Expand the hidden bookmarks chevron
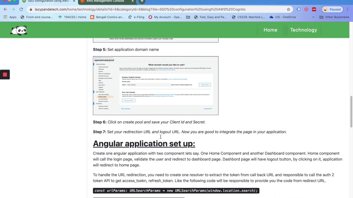Screen dimensions: 353x198 pos(313,17)
